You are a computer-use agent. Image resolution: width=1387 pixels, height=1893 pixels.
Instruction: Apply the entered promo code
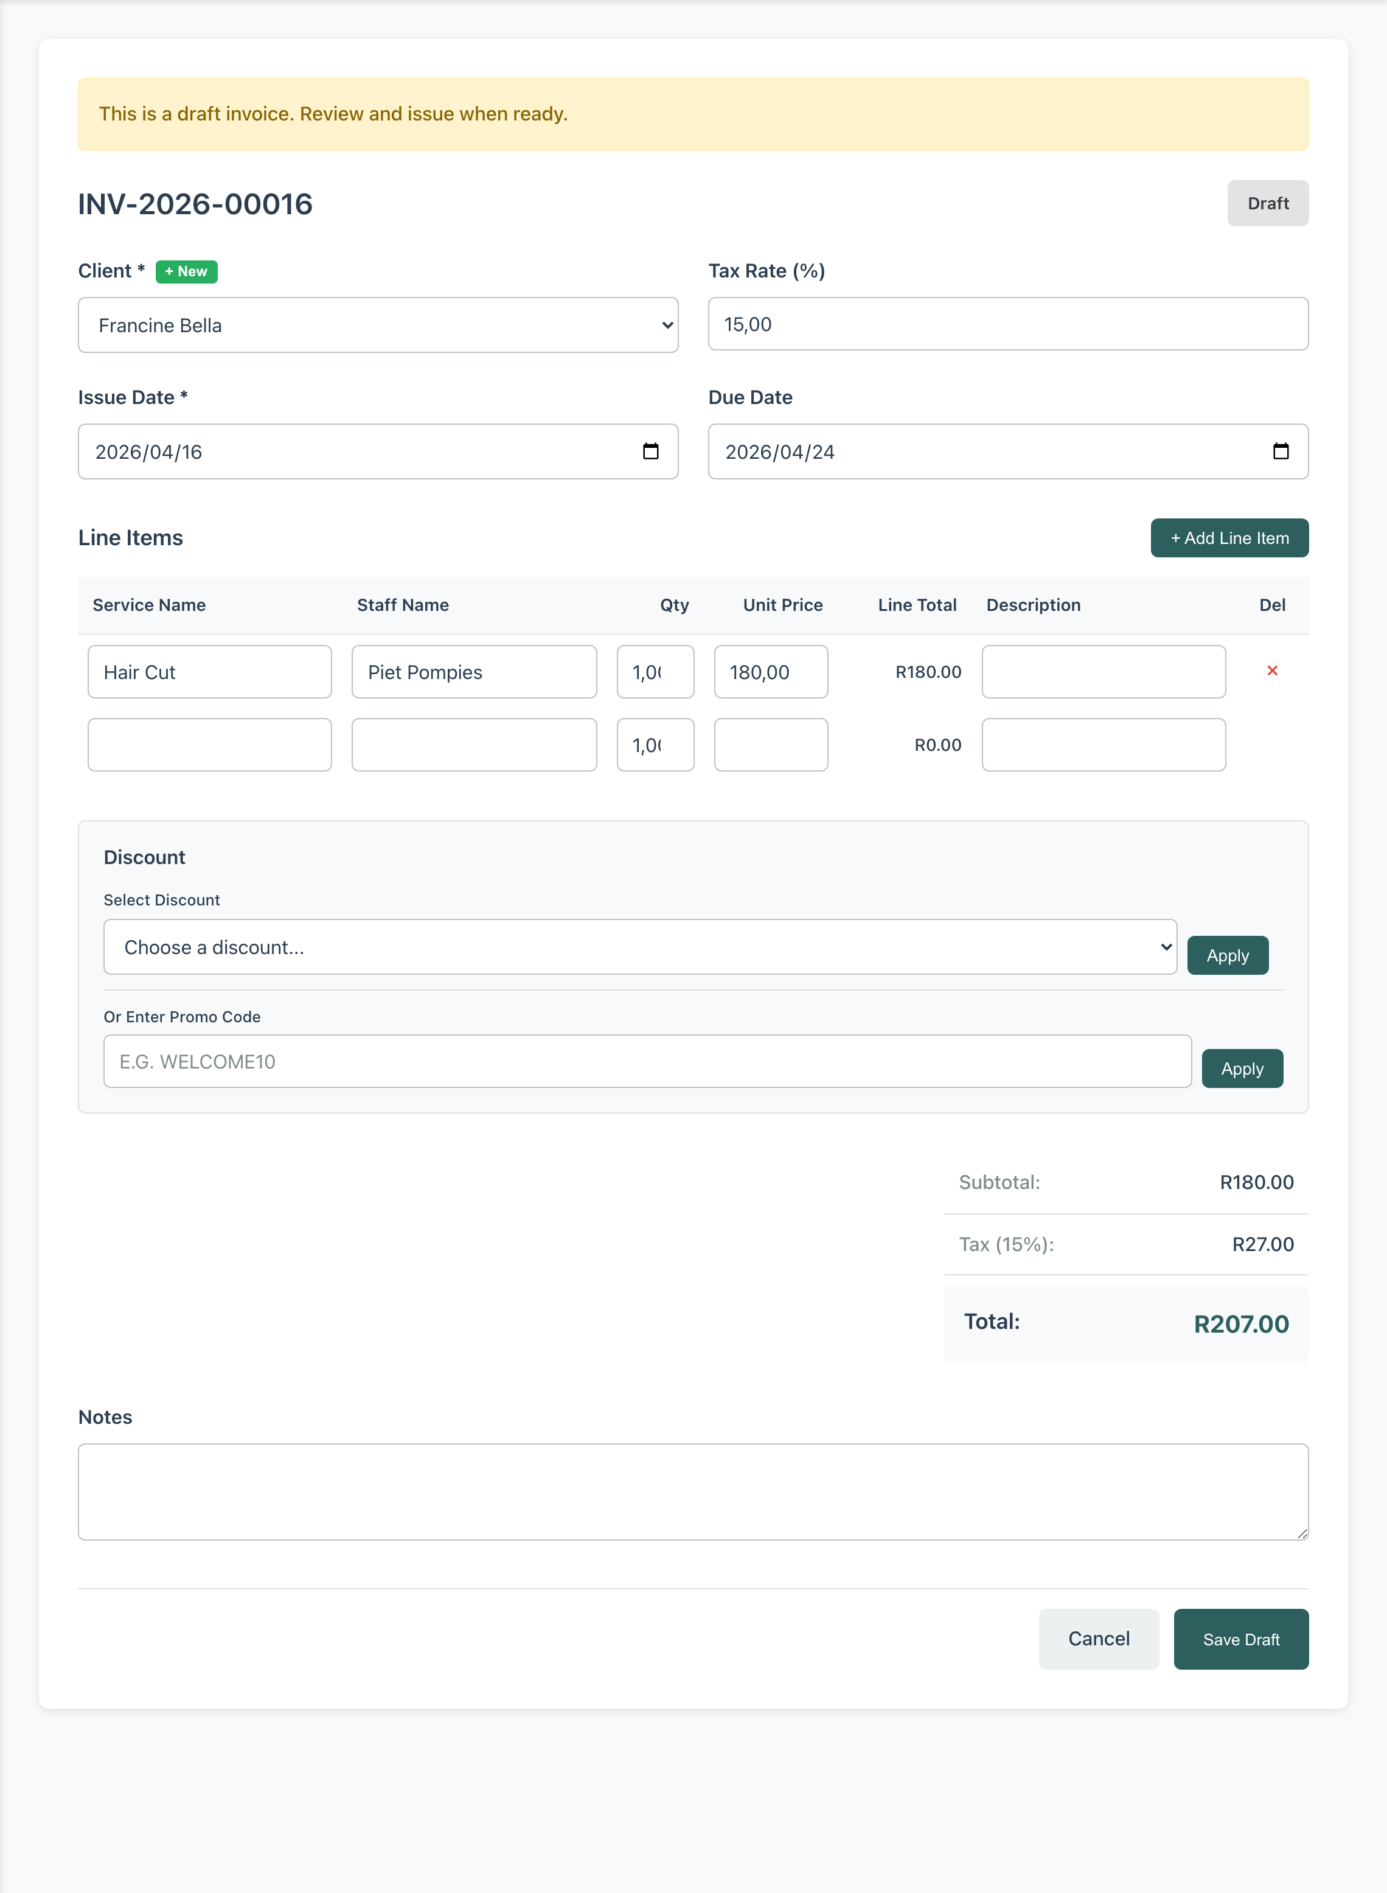tap(1242, 1069)
